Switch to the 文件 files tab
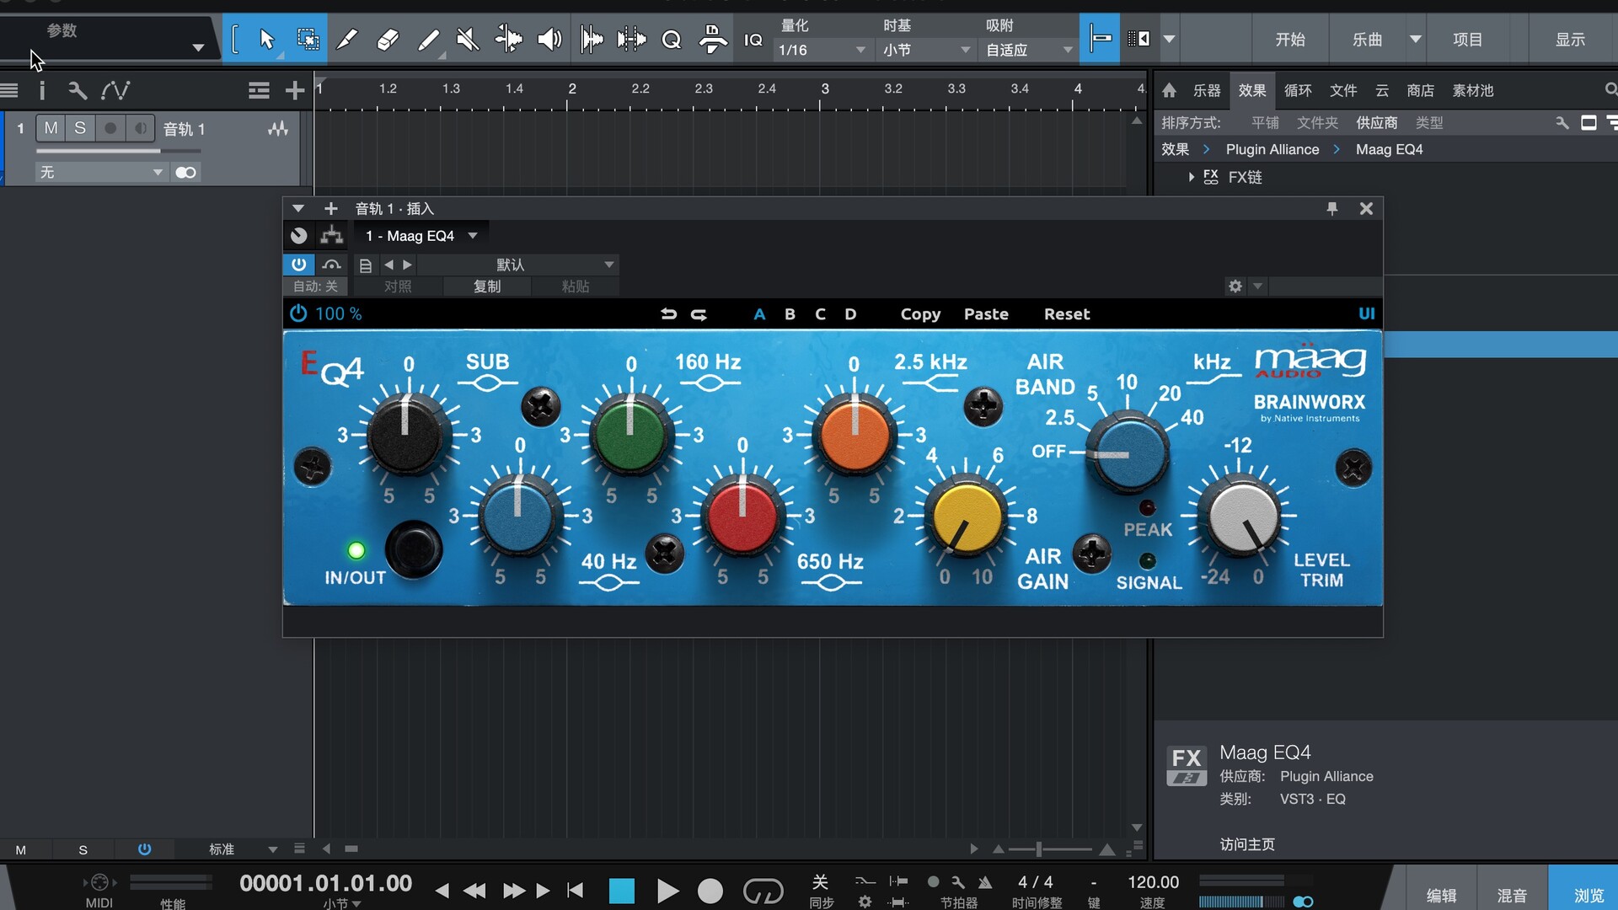The height and width of the screenshot is (910, 1618). coord(1343,90)
